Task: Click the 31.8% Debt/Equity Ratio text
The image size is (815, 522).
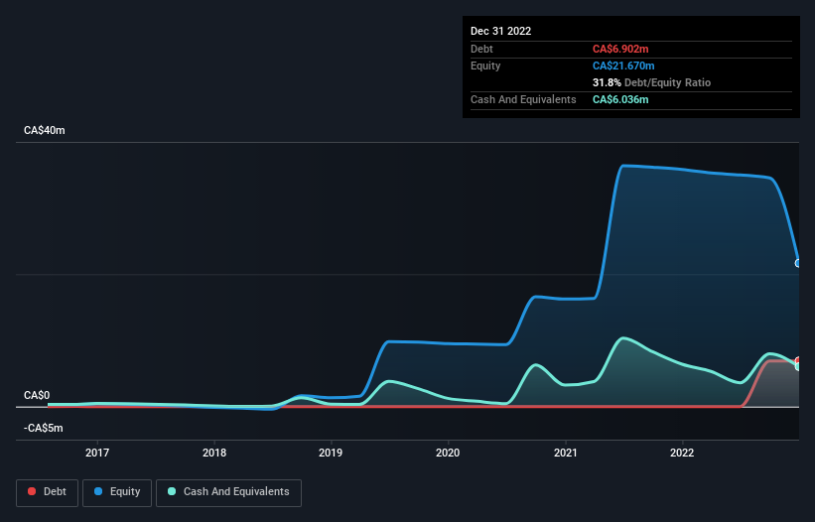Action: [x=651, y=82]
